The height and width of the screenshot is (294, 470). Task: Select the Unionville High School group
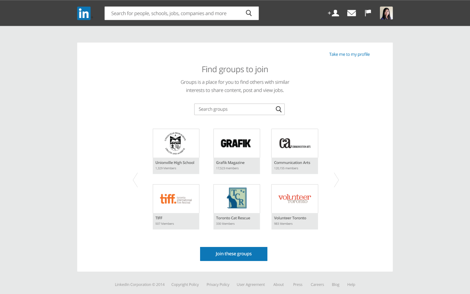point(176,151)
